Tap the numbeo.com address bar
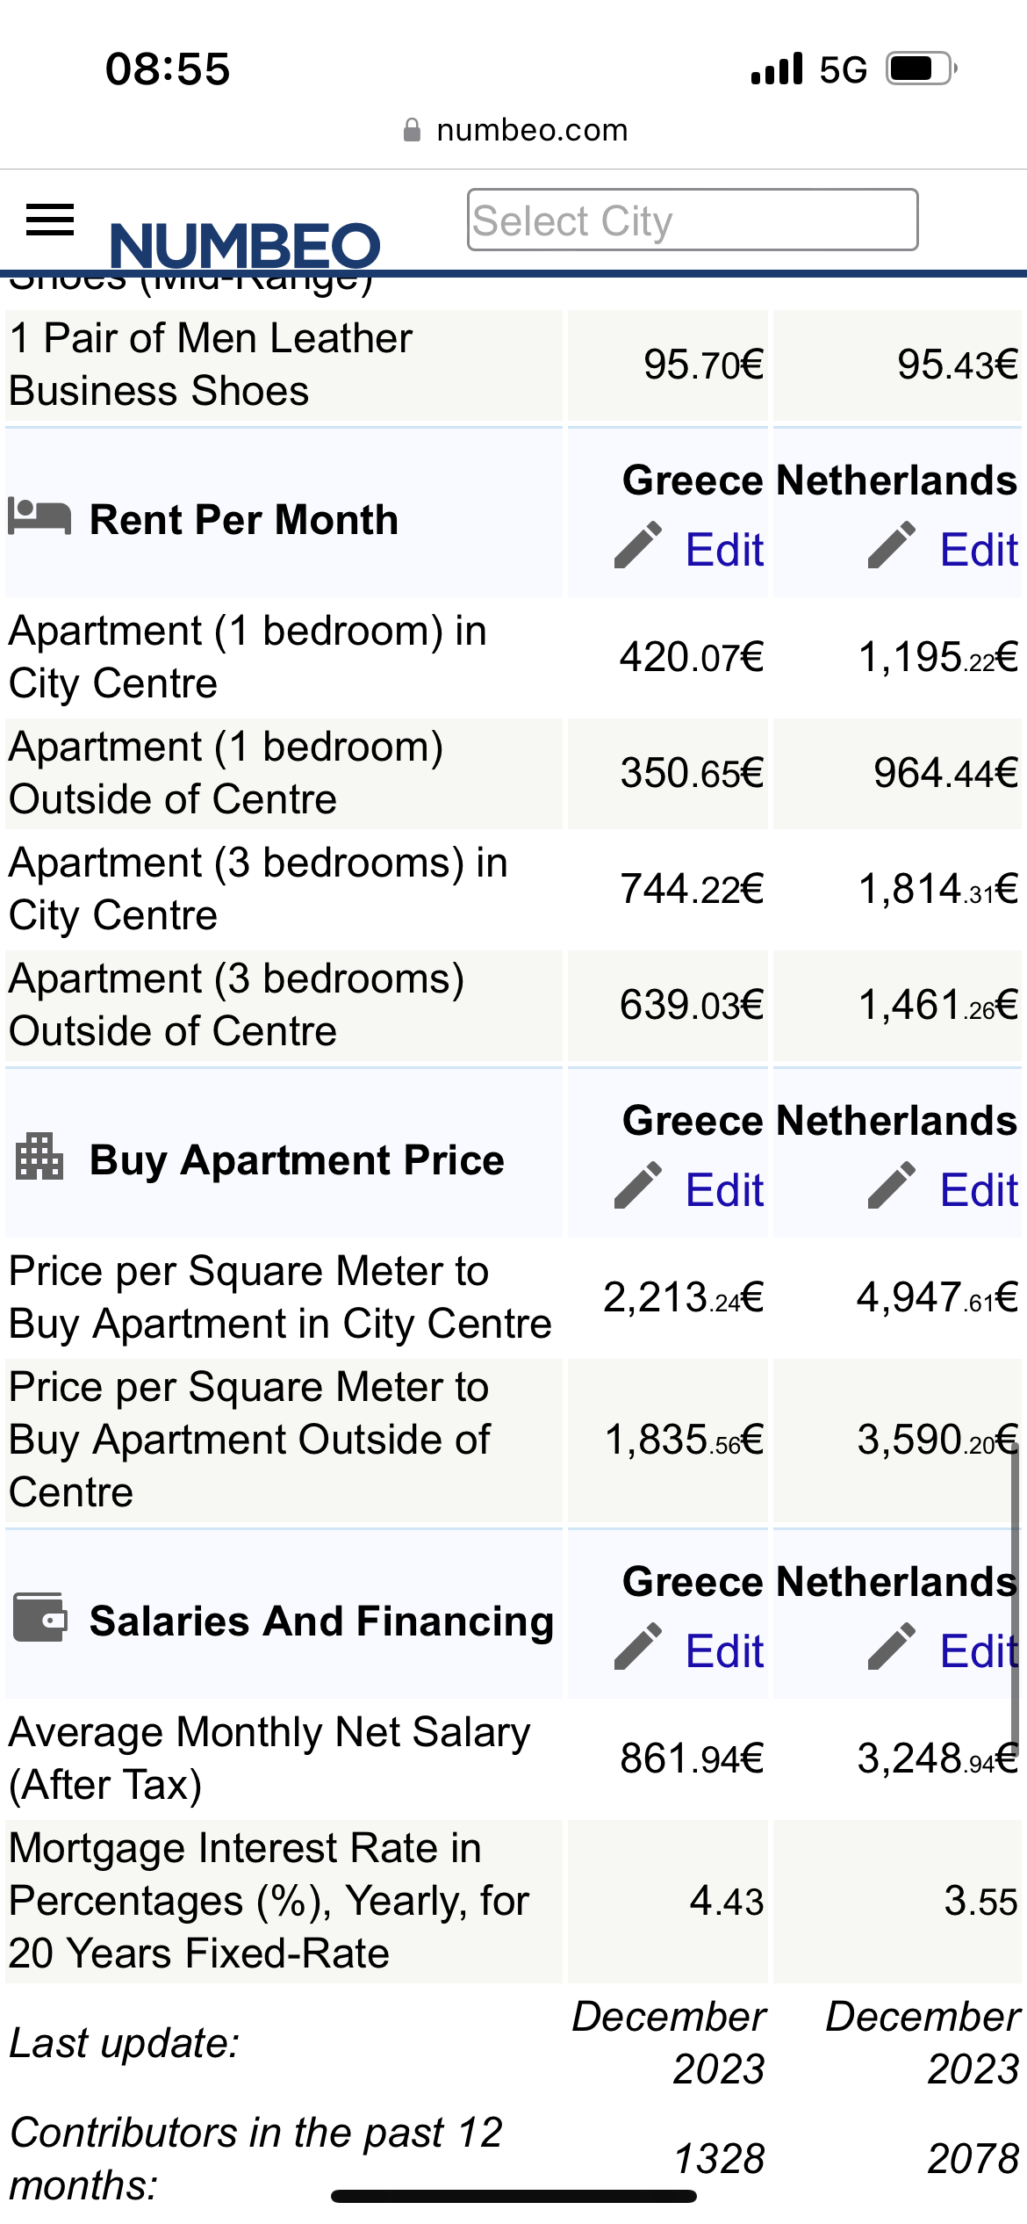The height and width of the screenshot is (2224, 1027). pos(515,130)
